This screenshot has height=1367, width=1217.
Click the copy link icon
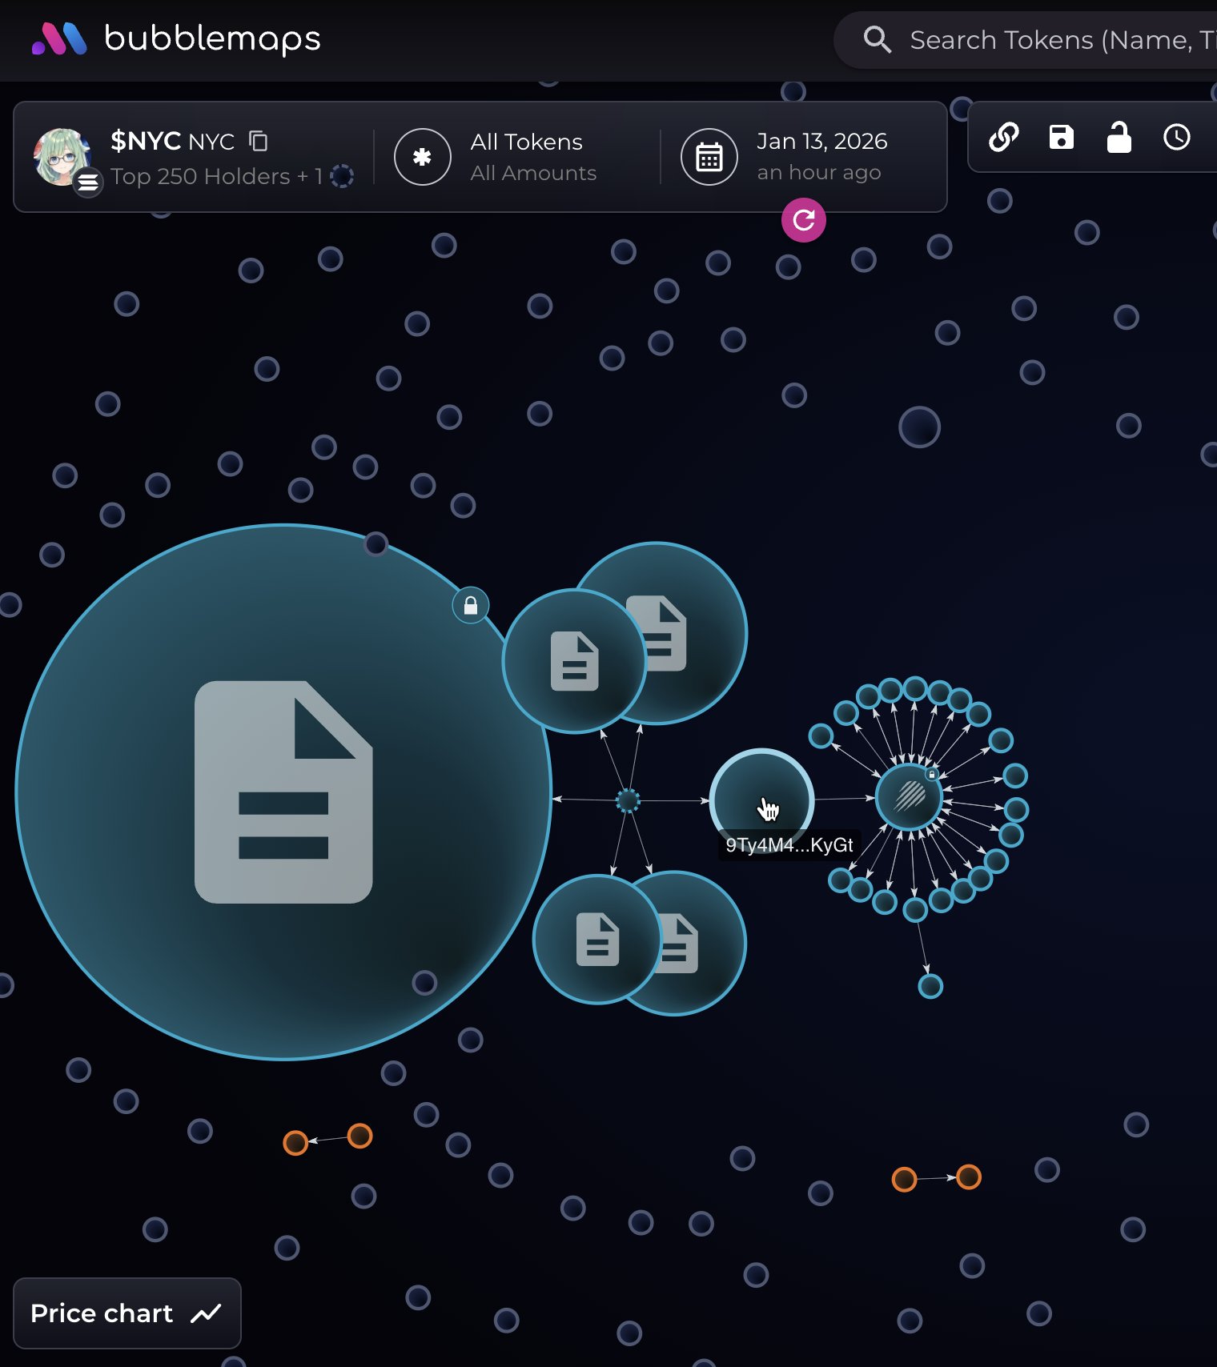tap(1003, 137)
